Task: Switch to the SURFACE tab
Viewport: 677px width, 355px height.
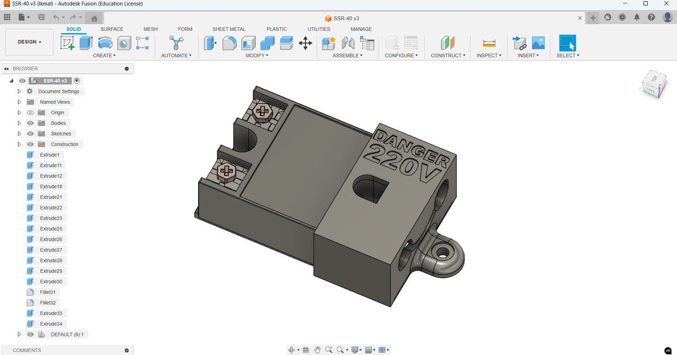Action: (111, 29)
